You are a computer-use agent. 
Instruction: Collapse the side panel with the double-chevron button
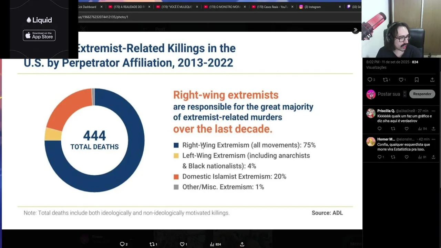[356, 30]
